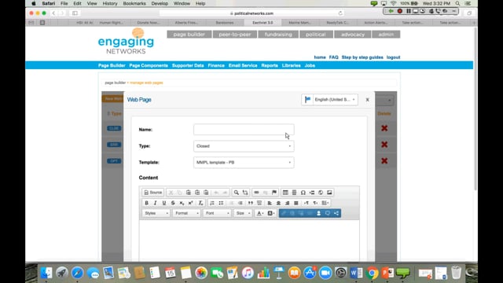
Task: Open the peer-to-peer top tab
Action: pos(235,35)
